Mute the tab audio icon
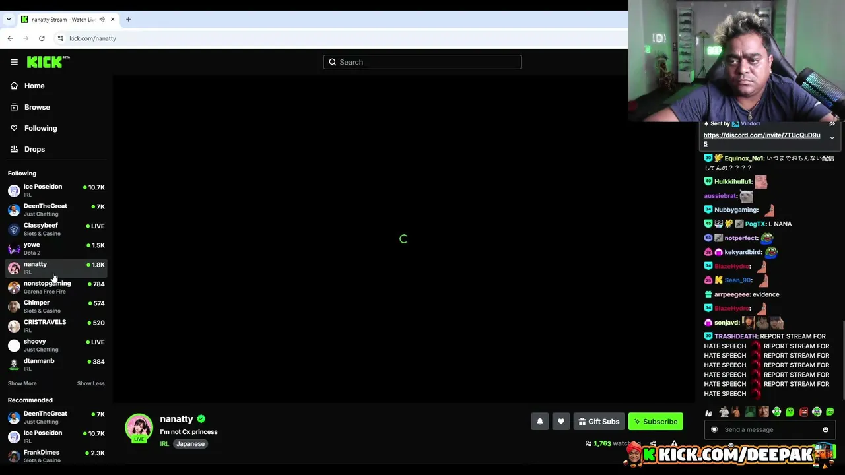The width and height of the screenshot is (845, 475). [x=102, y=20]
